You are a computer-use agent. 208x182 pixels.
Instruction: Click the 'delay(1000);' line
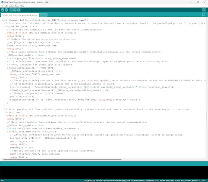18,145
